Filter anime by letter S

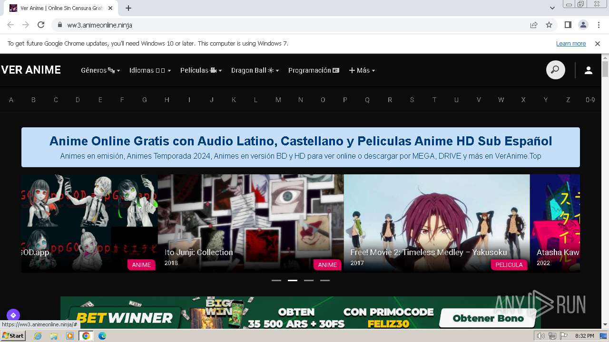[412, 100]
